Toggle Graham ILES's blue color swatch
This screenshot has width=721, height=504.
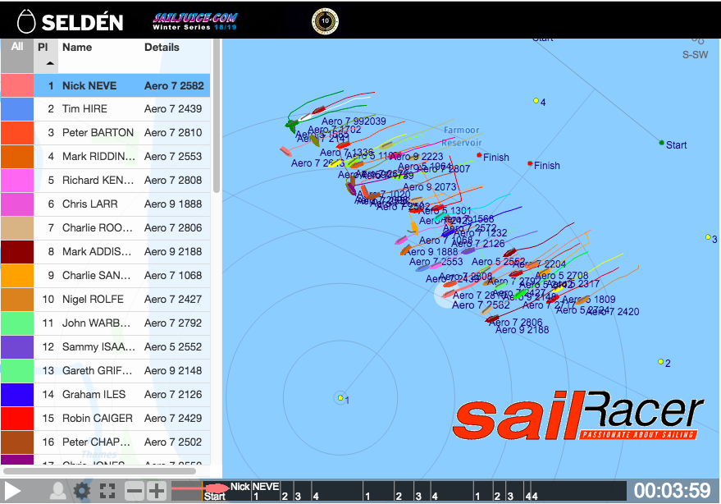pos(17,395)
